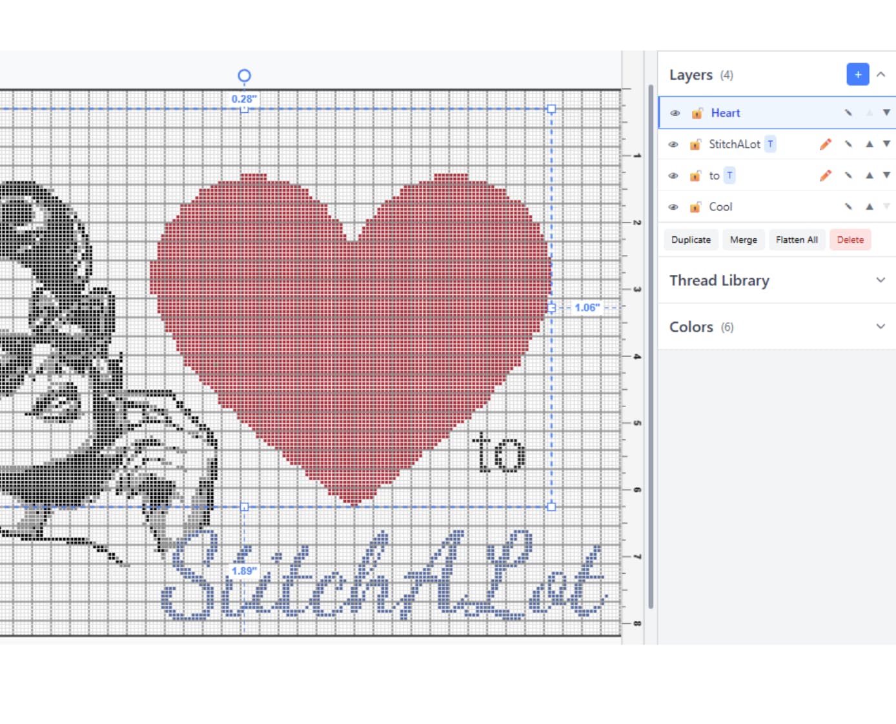Click the red Delete layer button

[x=850, y=240]
